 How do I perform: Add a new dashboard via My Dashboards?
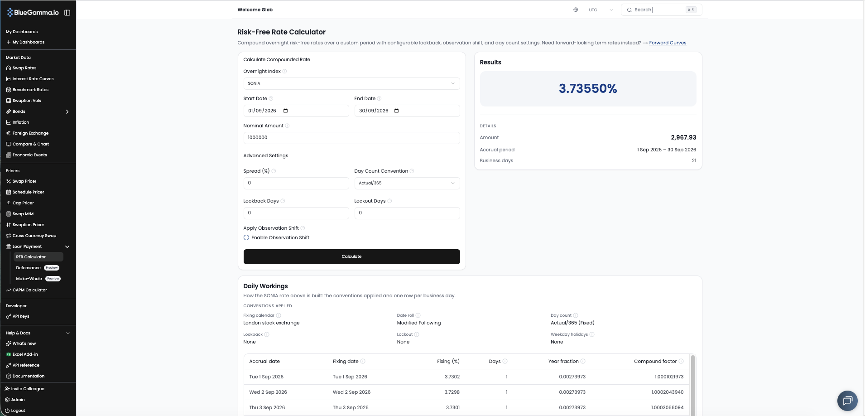(25, 42)
